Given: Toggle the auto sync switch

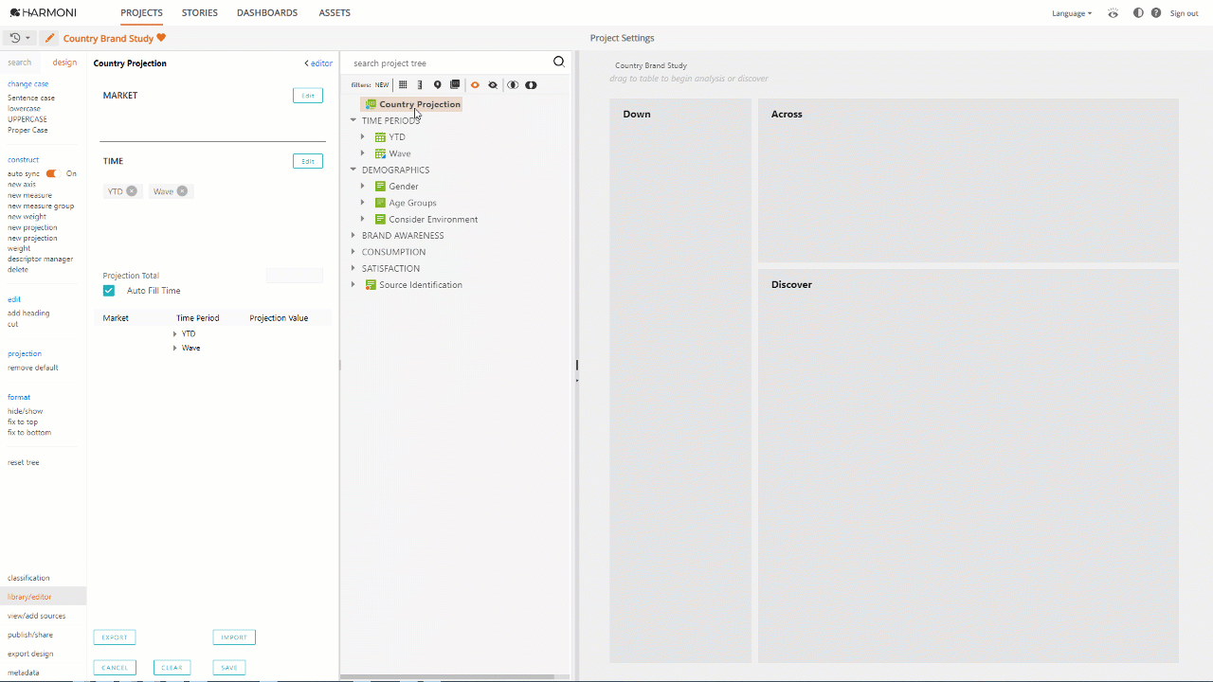Looking at the screenshot, I should tap(52, 174).
